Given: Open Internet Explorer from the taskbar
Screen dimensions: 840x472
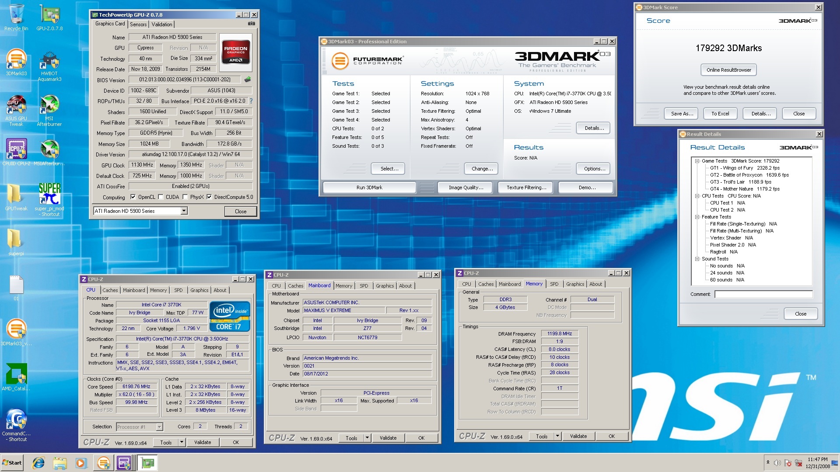Looking at the screenshot, I should pos(38,463).
